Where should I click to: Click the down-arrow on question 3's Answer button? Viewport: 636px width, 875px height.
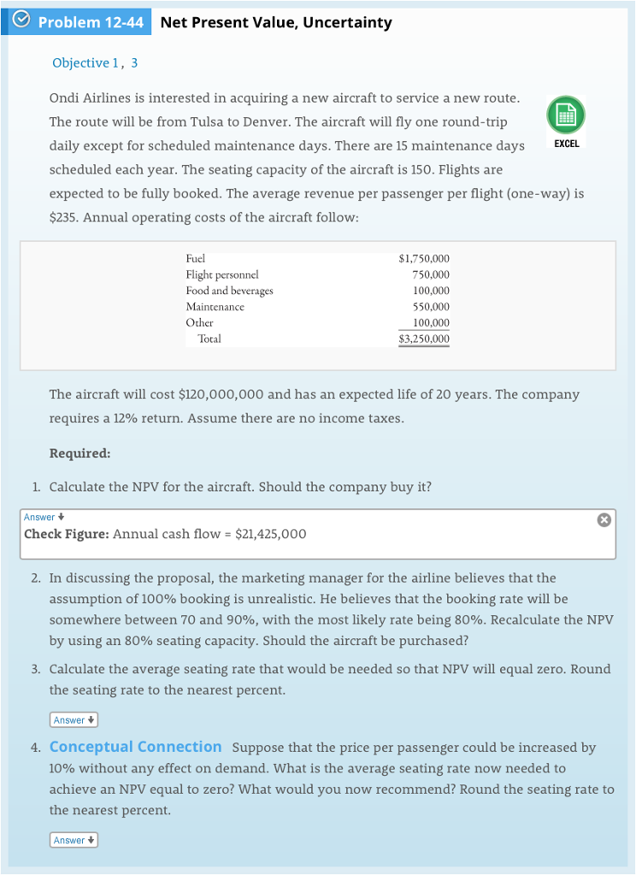(90, 719)
